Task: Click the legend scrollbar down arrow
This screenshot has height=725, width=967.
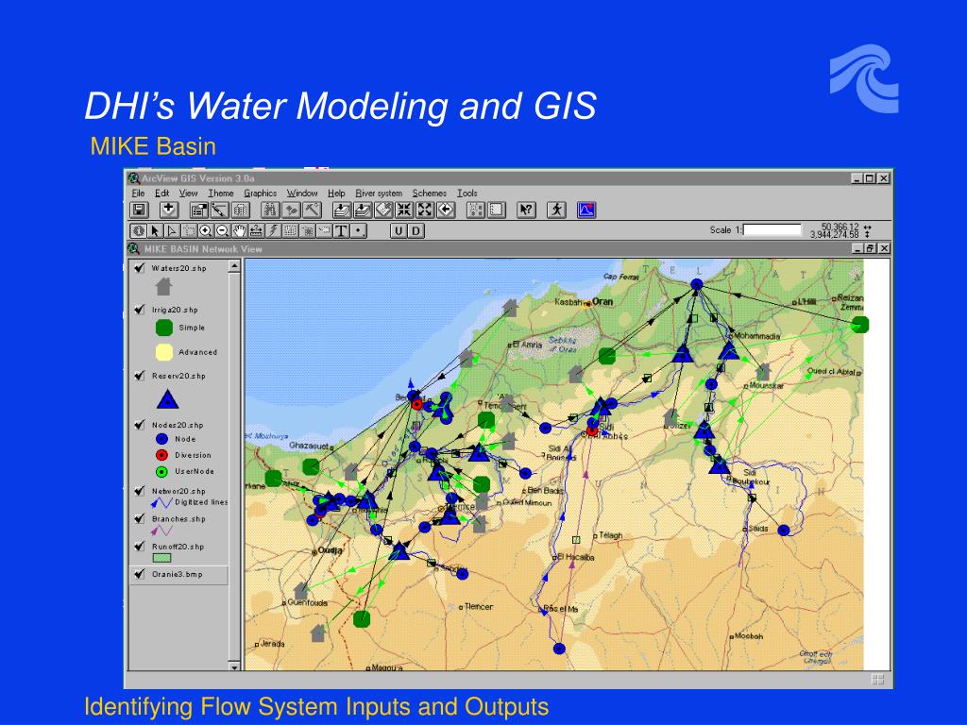Action: (x=234, y=666)
